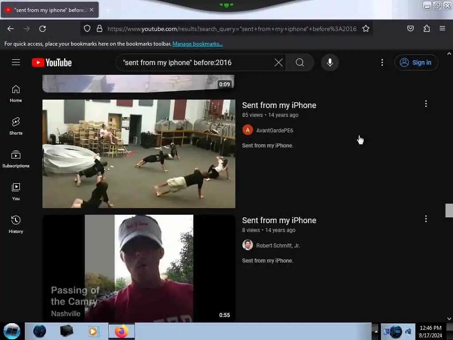
Task: Select the YouTube results browser tab
Action: click(x=50, y=10)
